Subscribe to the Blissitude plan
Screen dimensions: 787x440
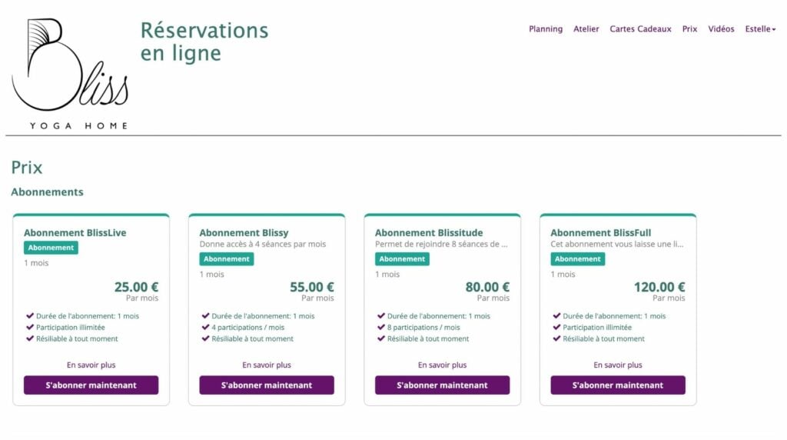pyautogui.click(x=442, y=385)
